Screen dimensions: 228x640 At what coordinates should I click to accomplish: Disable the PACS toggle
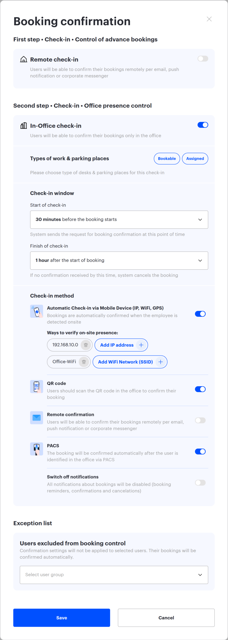pyautogui.click(x=200, y=451)
